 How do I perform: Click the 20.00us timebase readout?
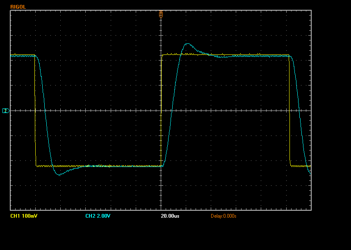[x=170, y=216]
